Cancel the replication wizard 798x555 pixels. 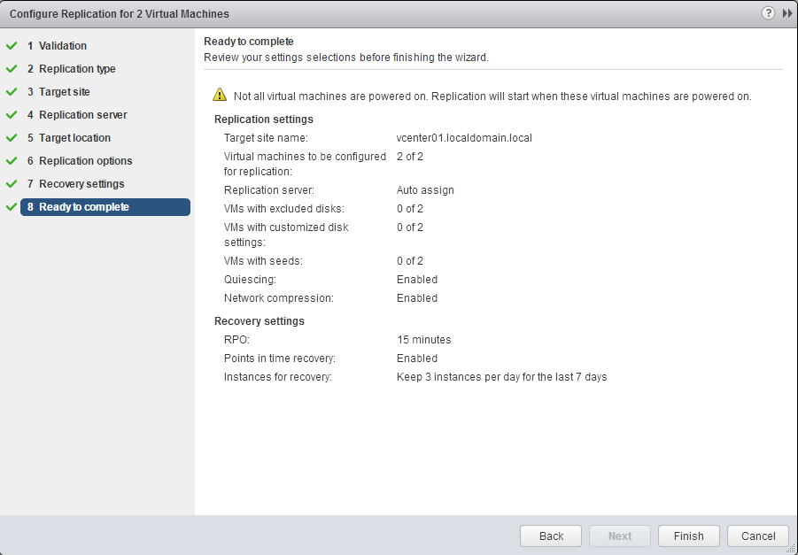757,536
